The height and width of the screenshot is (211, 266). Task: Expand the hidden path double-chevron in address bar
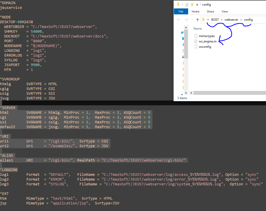click(208, 19)
